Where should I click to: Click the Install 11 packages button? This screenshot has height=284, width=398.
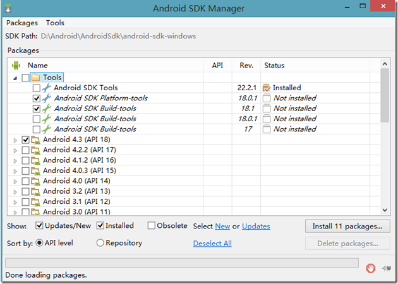347,226
